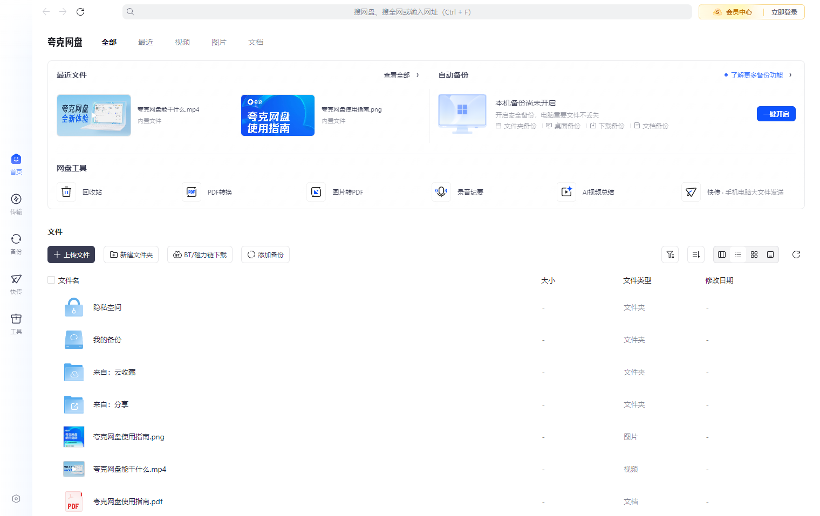Go to 传输 in the left sidebar
Image resolution: width=820 pixels, height=516 pixels.
16,203
